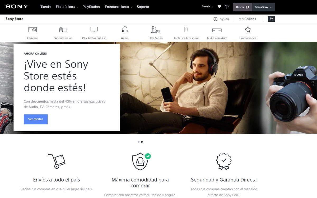Click the shield armchair comfort icon
Screen dimensions: 317x198
click(x=141, y=161)
